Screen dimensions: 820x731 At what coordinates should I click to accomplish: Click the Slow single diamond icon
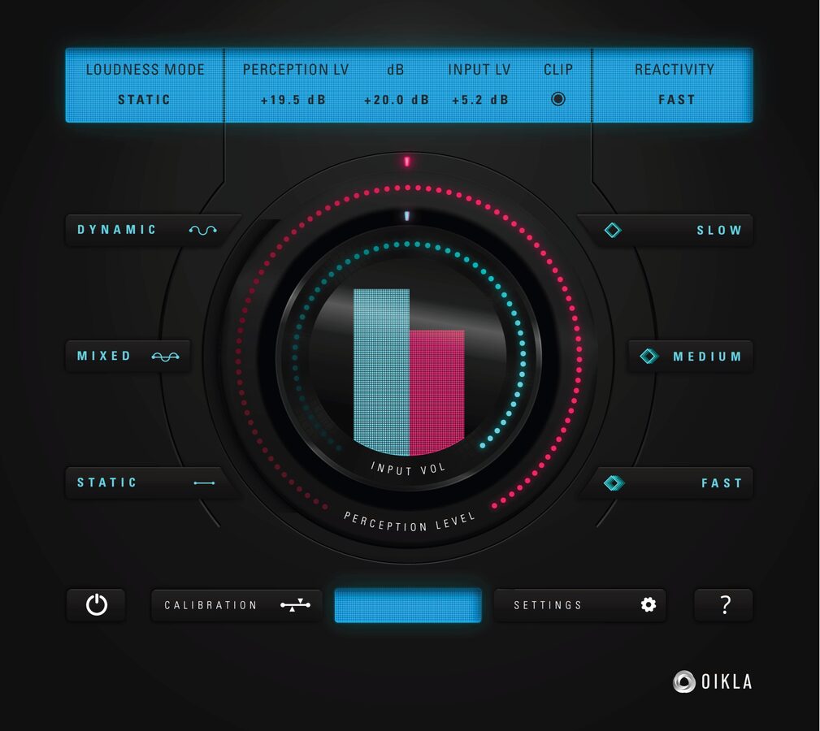point(613,230)
